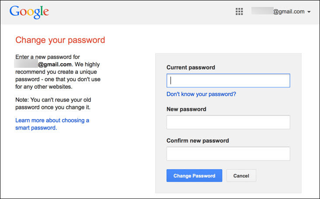Click the bold @gmail.com address in the instructions
320x199 pixels.
tap(55, 64)
